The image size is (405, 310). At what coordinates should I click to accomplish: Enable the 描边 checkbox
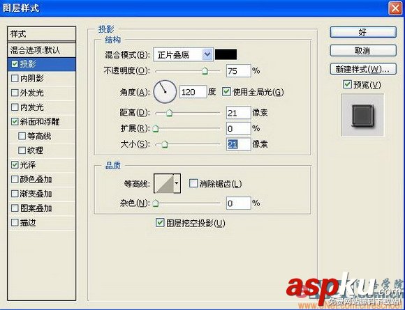pos(15,223)
